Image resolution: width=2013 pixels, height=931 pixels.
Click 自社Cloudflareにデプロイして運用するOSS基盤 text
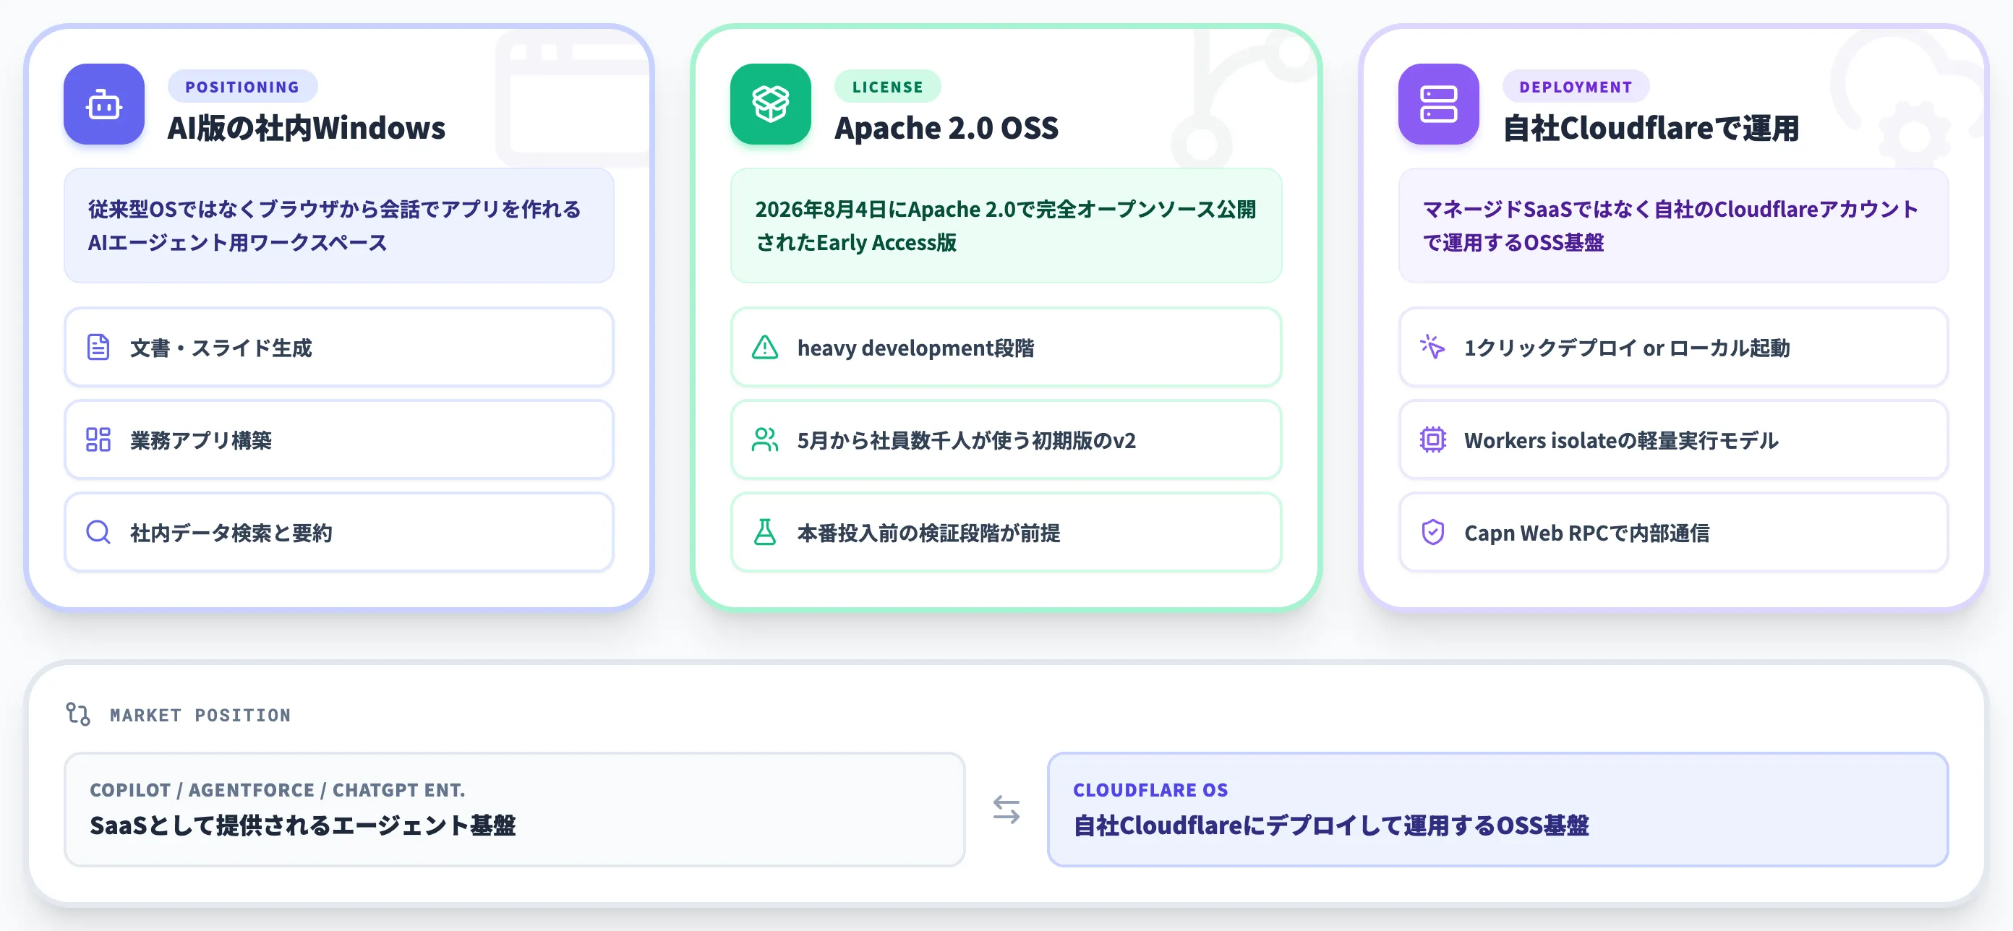[x=1331, y=825]
